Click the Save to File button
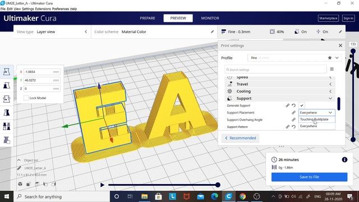The width and height of the screenshot is (359, 202). coord(309,177)
